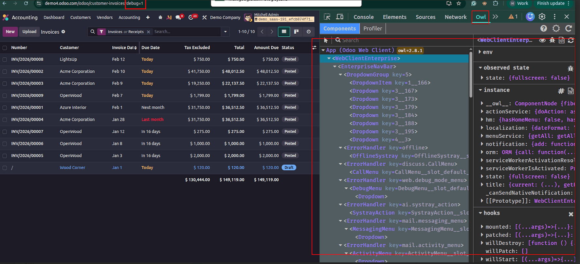Click eye icon to highlight WebClientEnterprise component
This screenshot has width=580, height=264.
pos(542,40)
